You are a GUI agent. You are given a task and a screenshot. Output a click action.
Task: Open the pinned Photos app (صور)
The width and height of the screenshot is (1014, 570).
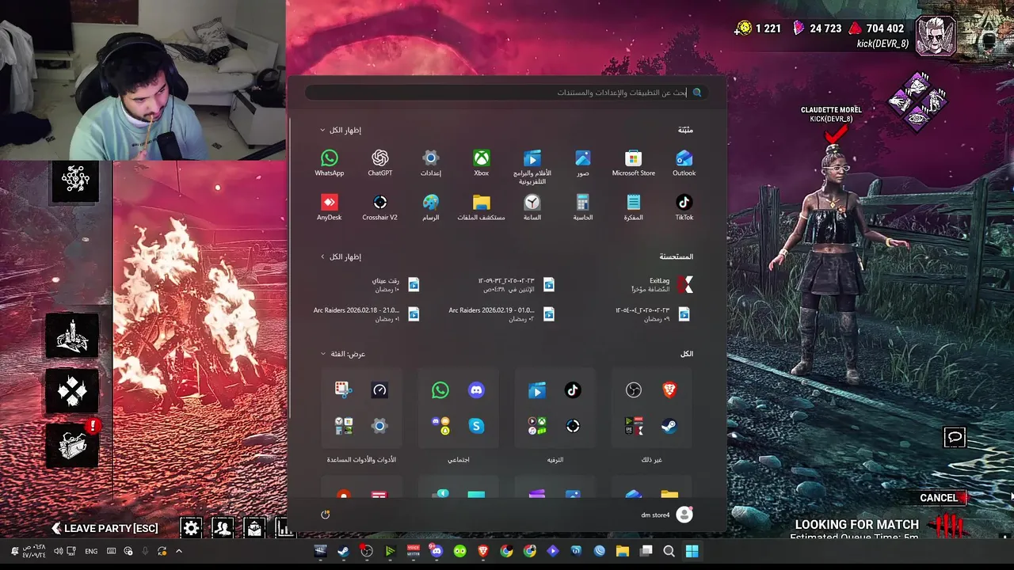(x=582, y=163)
